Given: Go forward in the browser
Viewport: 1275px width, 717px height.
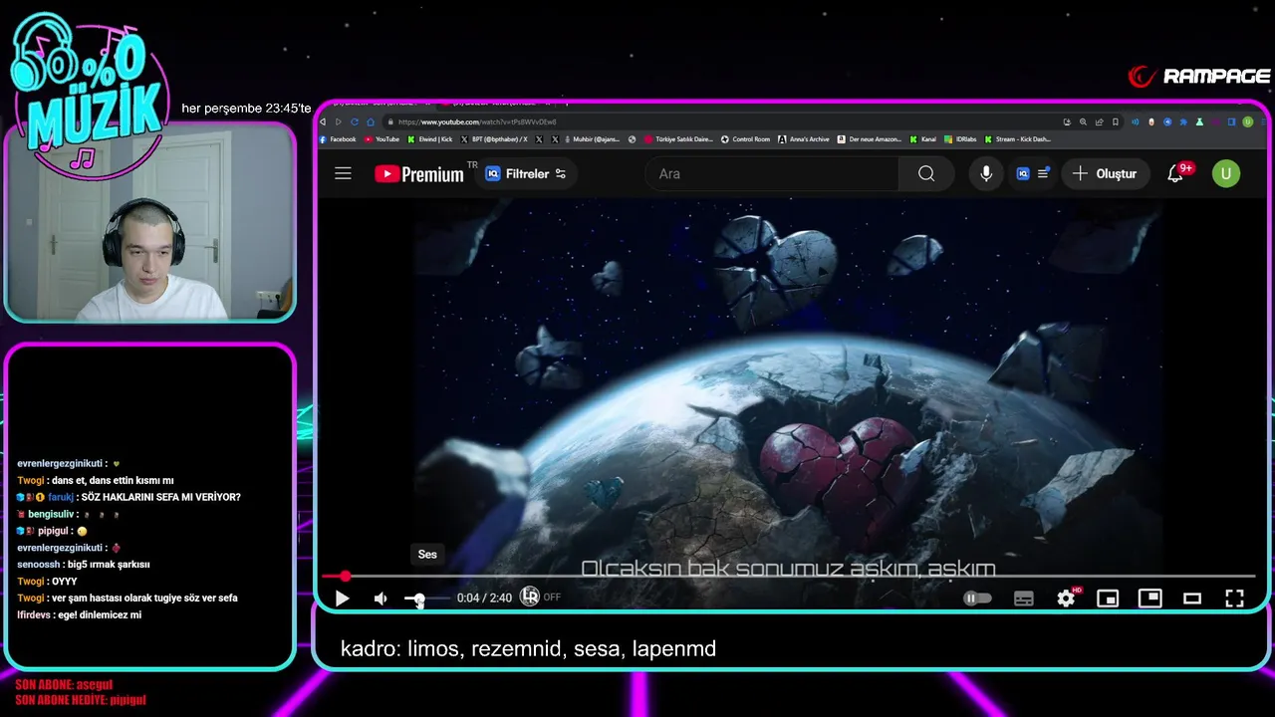Looking at the screenshot, I should [x=338, y=121].
